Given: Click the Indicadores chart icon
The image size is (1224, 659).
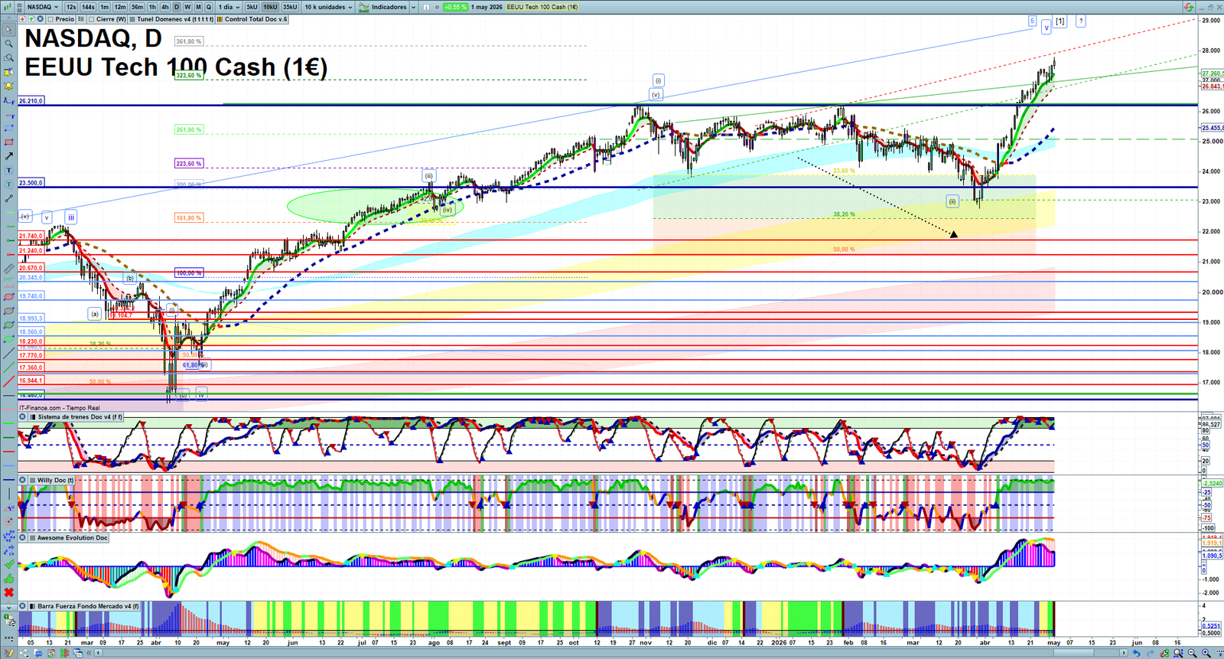Looking at the screenshot, I should (x=363, y=7).
